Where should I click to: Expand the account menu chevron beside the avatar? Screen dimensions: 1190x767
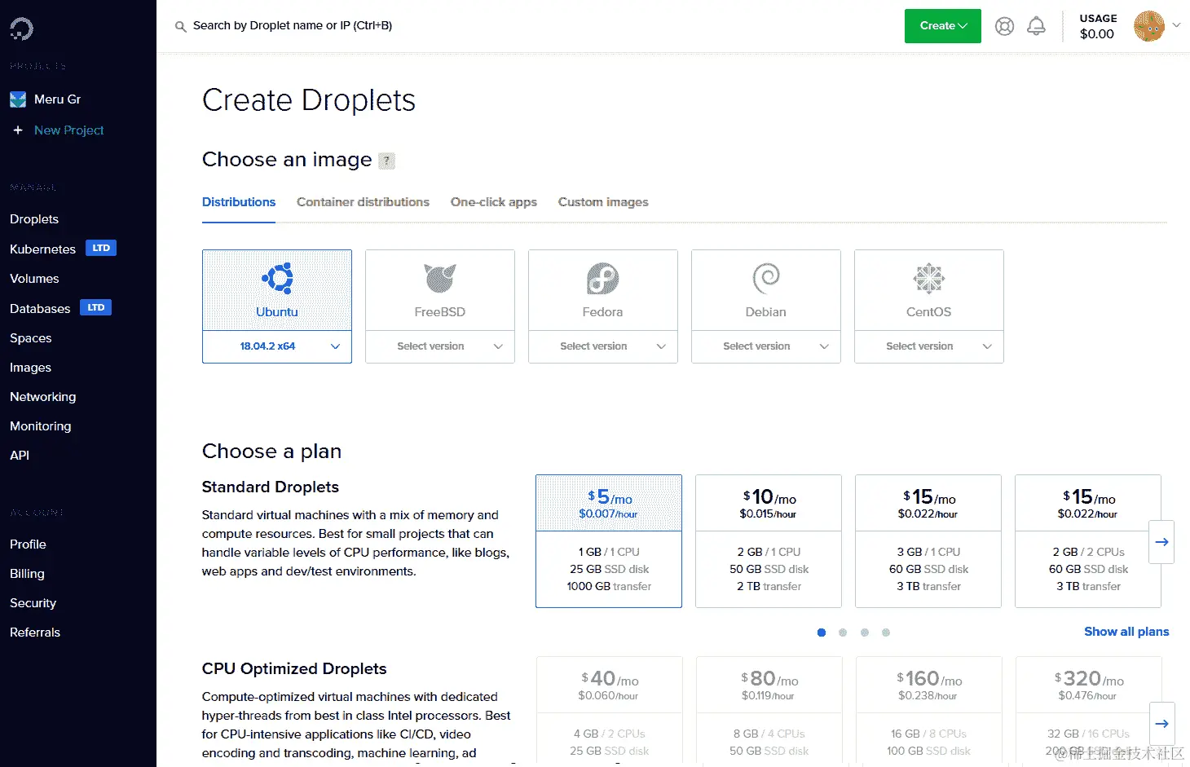(1176, 25)
